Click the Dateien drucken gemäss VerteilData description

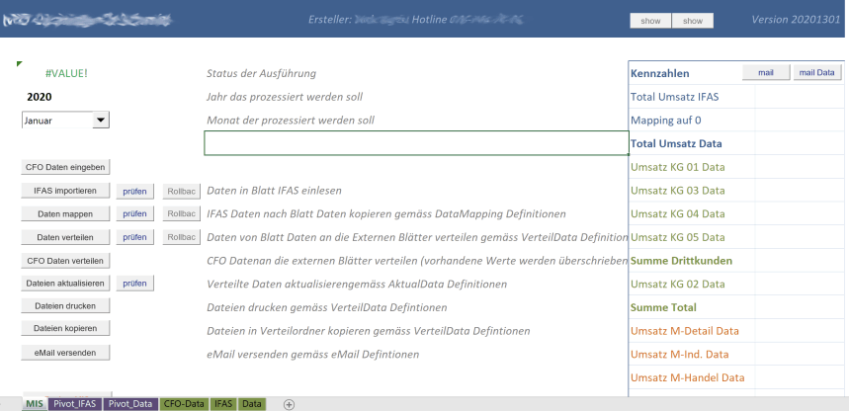(327, 307)
